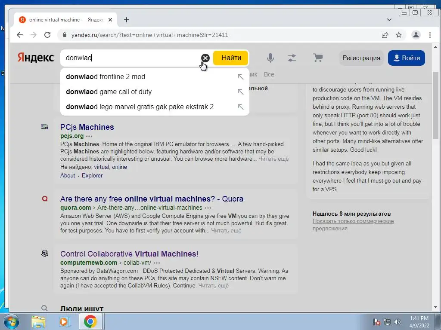The height and width of the screenshot is (330, 441).
Task: Open Chrome three-dot menu
Action: pos(430,35)
